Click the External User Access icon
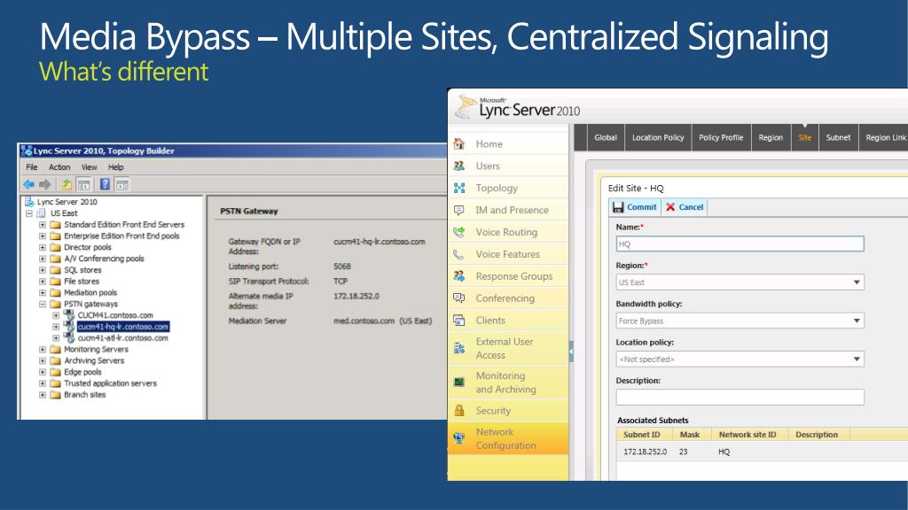 coord(459,348)
